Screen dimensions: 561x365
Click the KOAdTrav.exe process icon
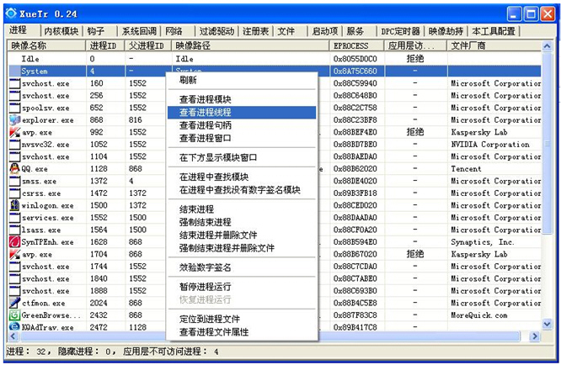click(x=14, y=327)
